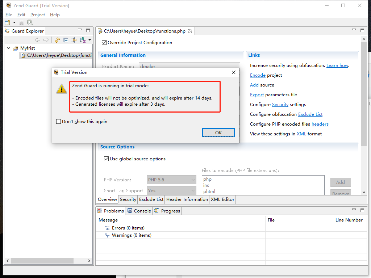Image resolution: width=371 pixels, height=278 pixels.
Task: Close the Trial Version dialog
Action: click(234, 72)
